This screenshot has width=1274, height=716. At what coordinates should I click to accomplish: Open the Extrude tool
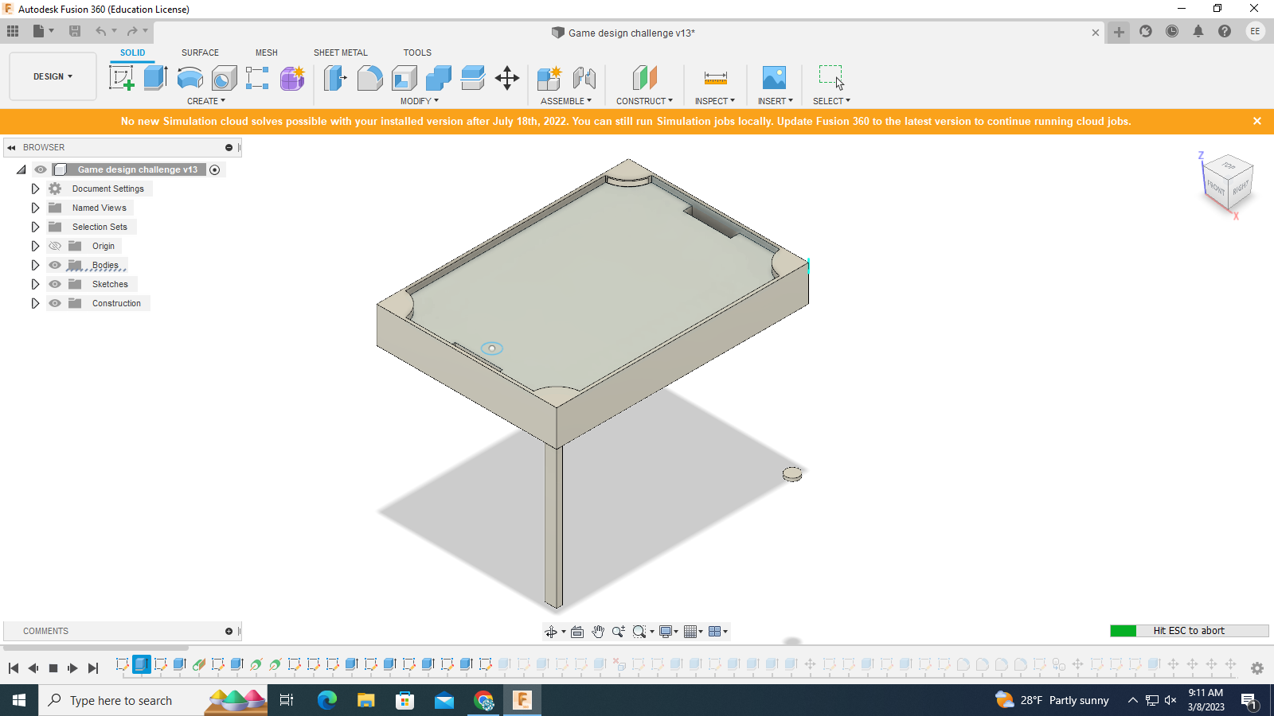(154, 77)
